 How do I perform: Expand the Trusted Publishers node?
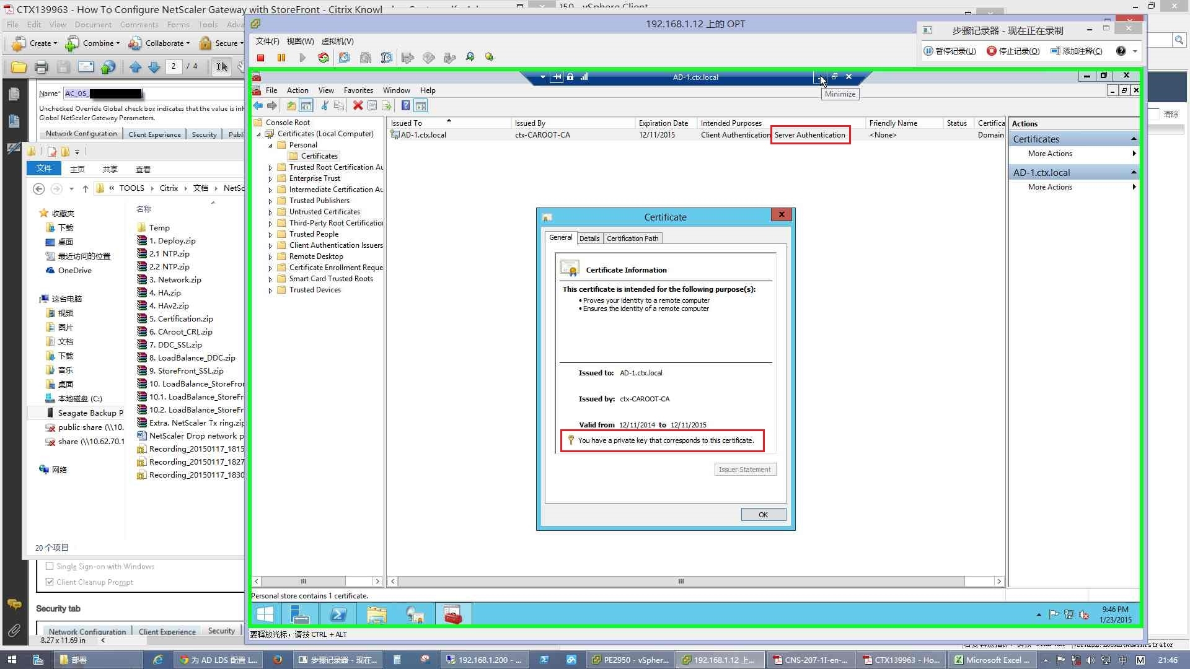(270, 201)
